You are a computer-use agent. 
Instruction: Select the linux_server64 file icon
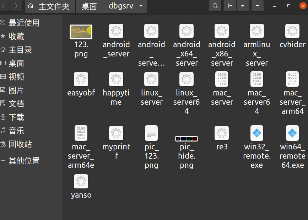click(187, 79)
